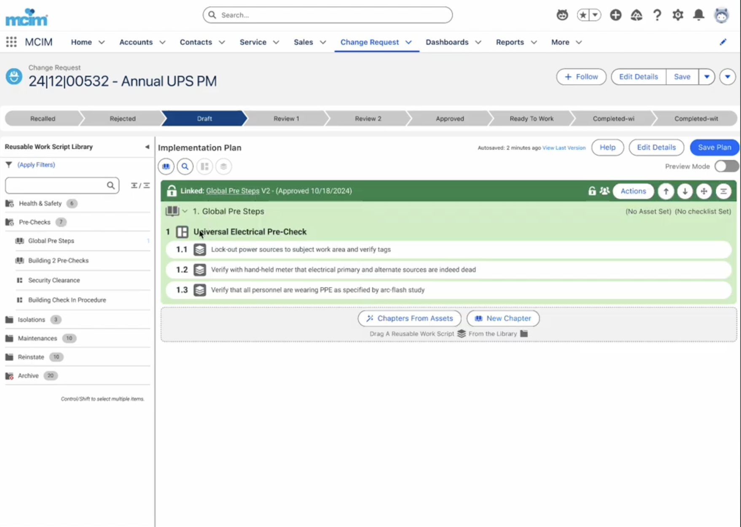Expand the Health & Safety folder
The image size is (741, 527).
[40, 203]
